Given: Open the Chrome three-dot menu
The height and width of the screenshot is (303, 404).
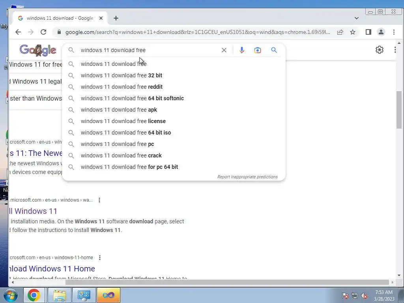Looking at the screenshot, I should 394,32.
